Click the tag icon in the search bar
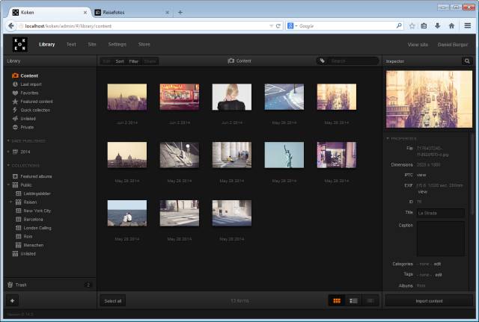479x322 pixels. [x=322, y=61]
